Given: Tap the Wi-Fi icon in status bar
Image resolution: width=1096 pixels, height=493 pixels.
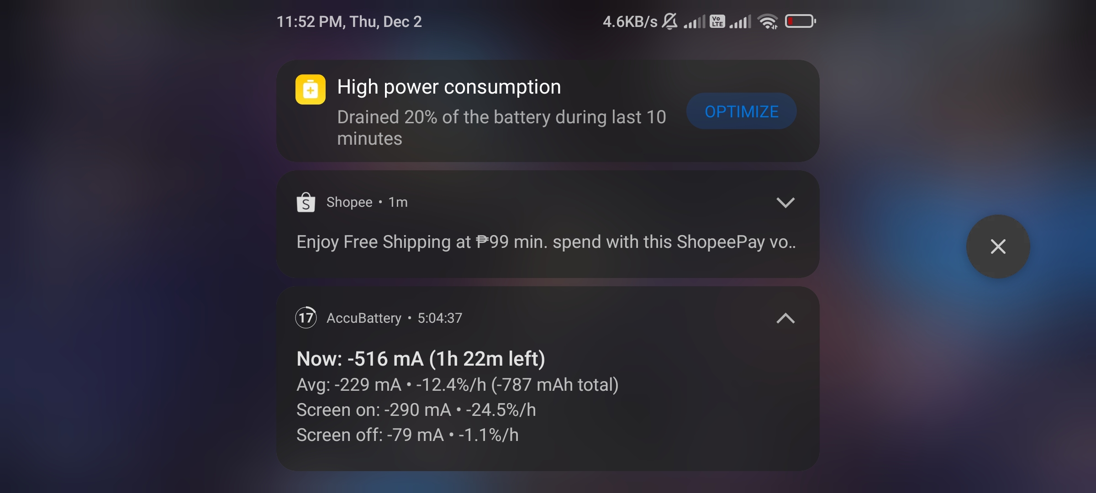Looking at the screenshot, I should 768,21.
